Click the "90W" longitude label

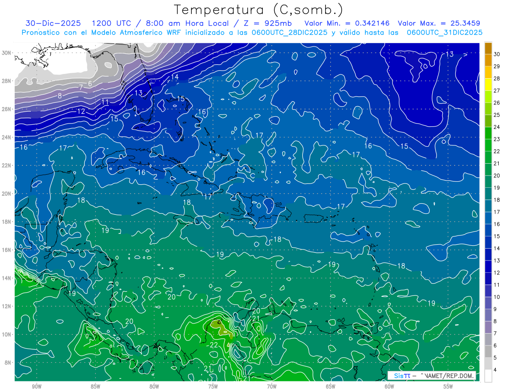click(36, 387)
